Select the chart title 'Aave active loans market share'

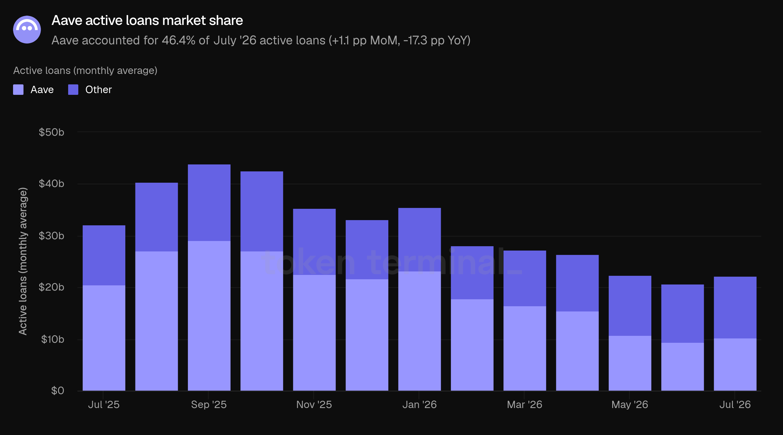point(147,20)
